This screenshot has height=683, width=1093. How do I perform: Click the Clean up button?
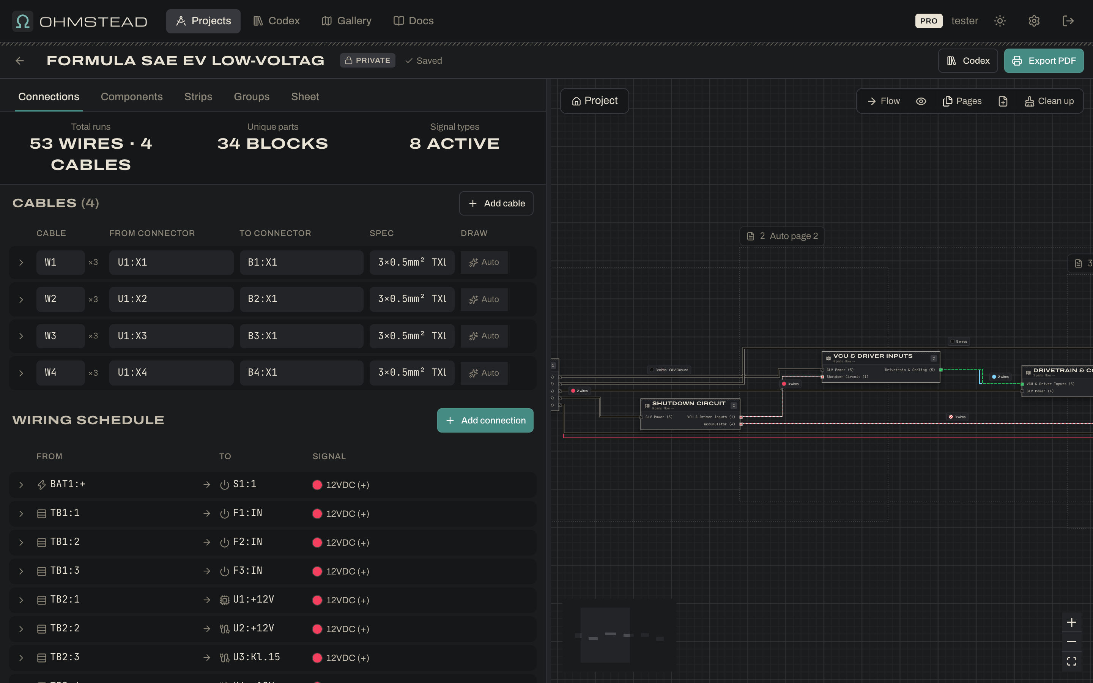(1049, 101)
